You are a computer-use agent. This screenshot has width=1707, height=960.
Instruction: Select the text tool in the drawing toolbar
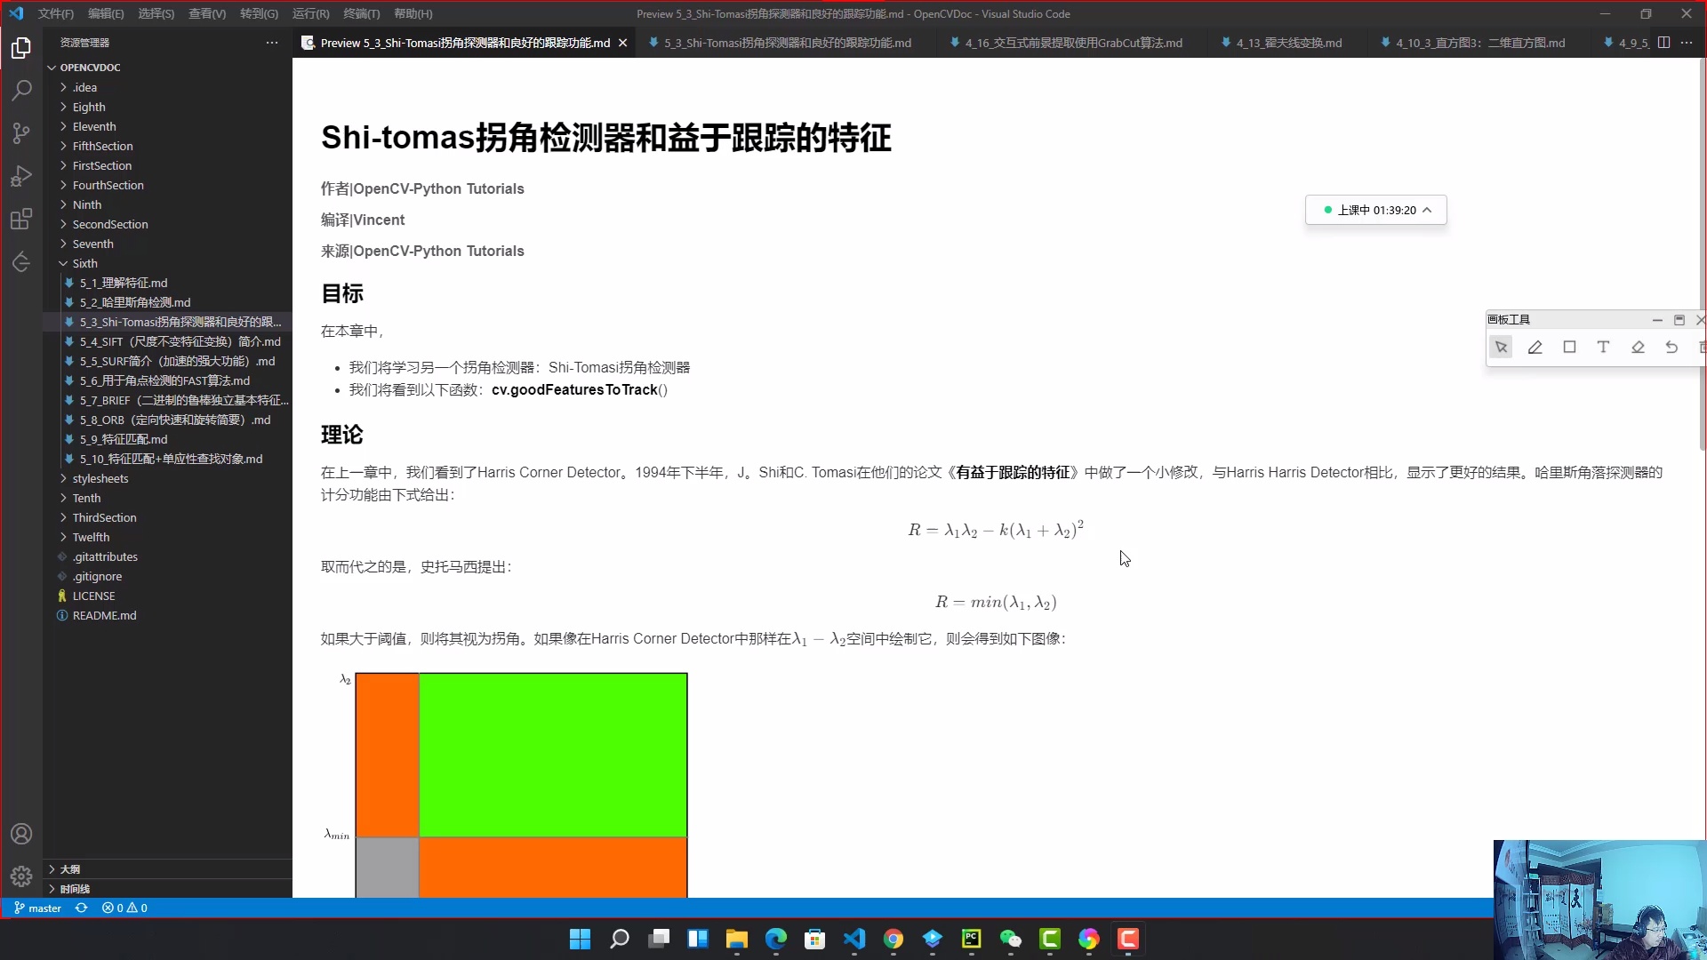pos(1603,348)
